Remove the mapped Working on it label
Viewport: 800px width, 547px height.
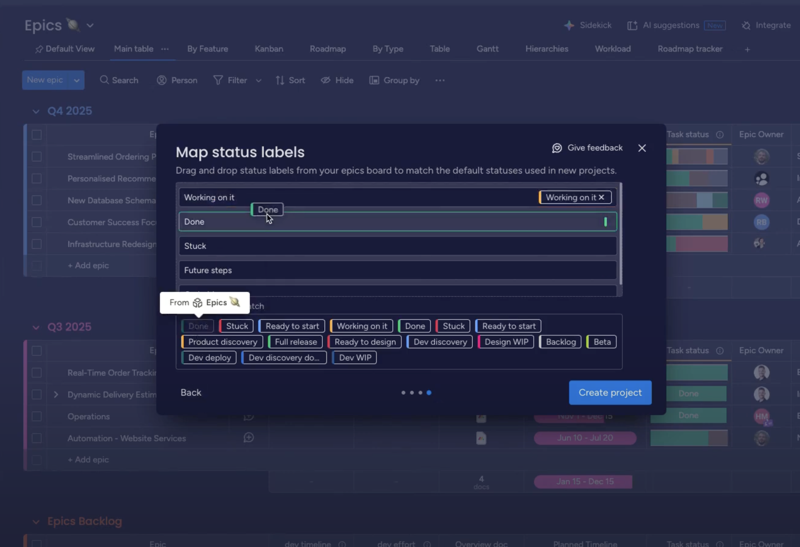click(602, 197)
